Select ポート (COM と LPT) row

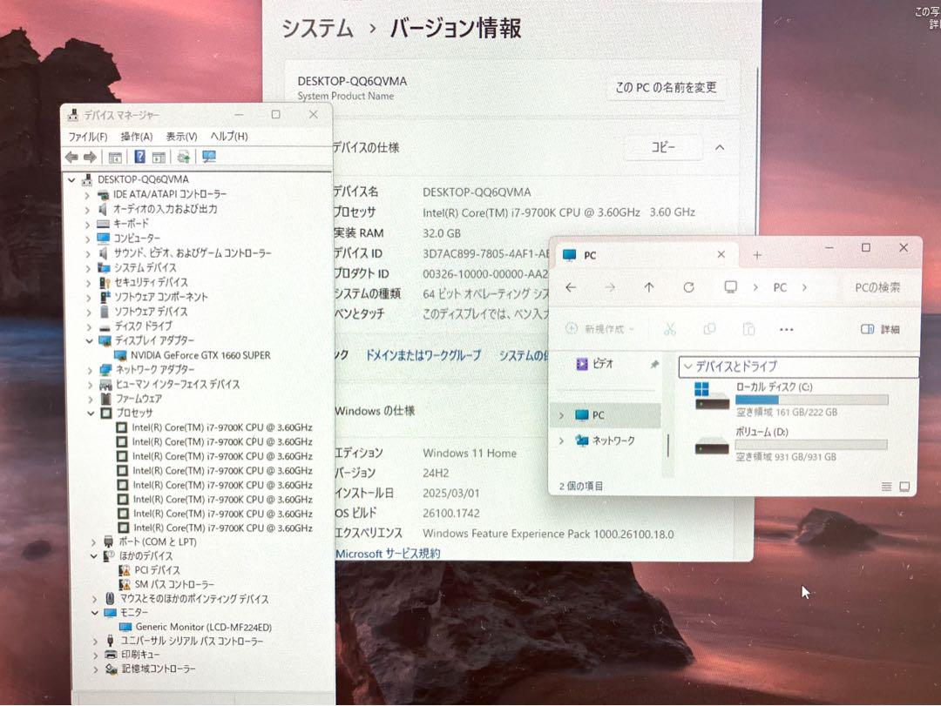click(157, 541)
